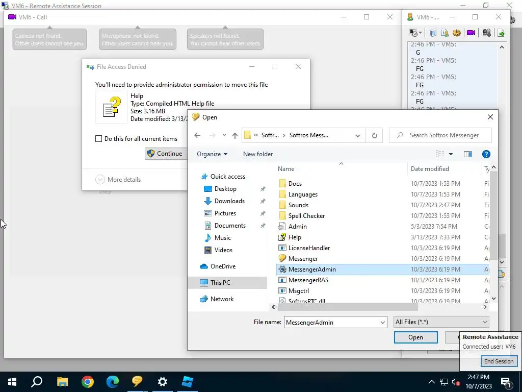Click Continue in File Access Denied dialog
The width and height of the screenshot is (522, 392).
point(166,154)
